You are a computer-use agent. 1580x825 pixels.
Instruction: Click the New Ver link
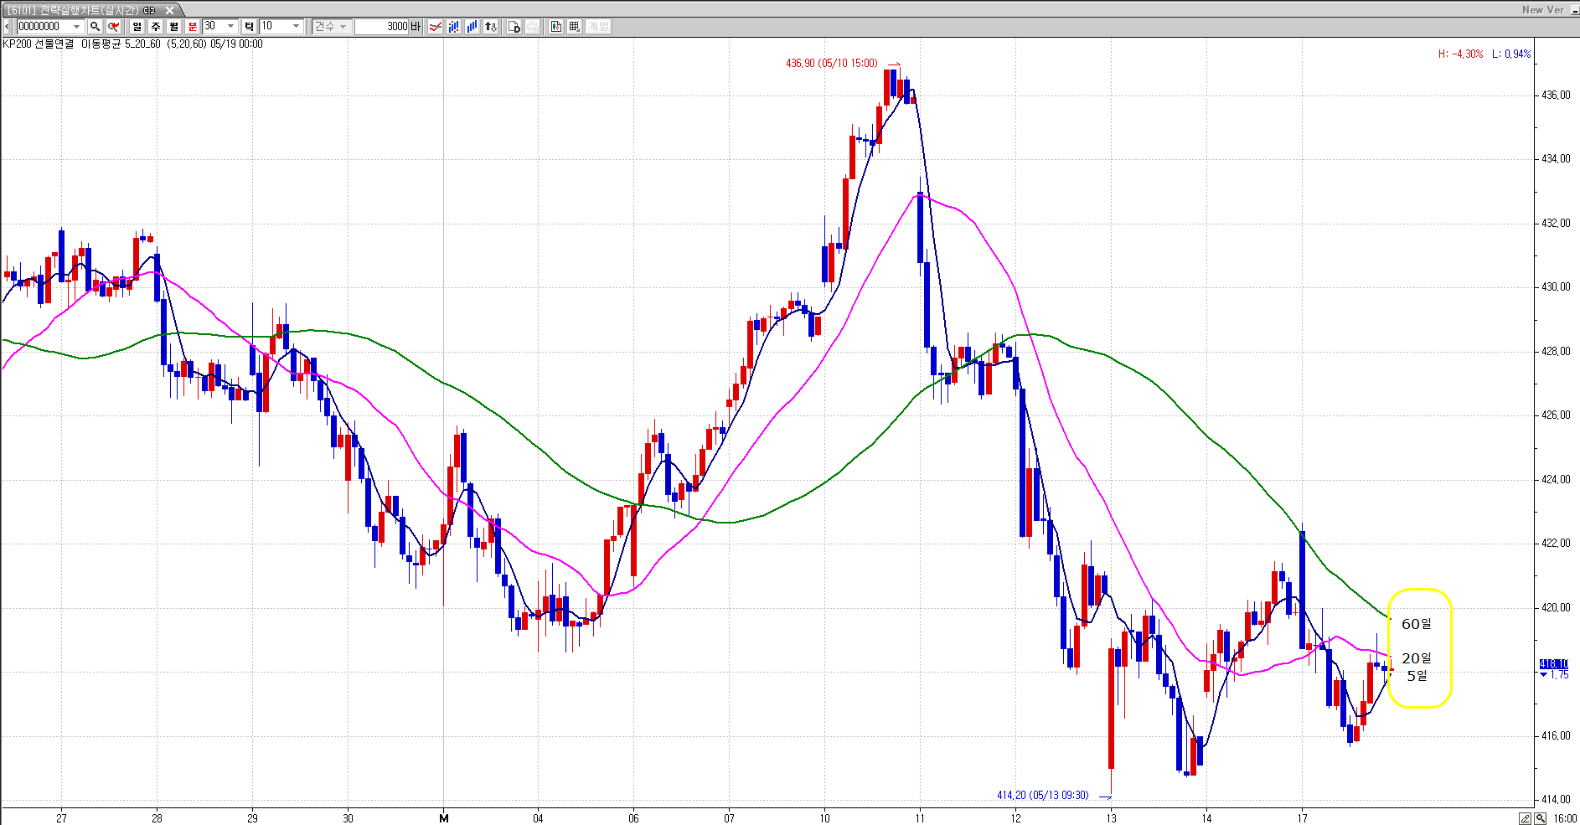1542,10
